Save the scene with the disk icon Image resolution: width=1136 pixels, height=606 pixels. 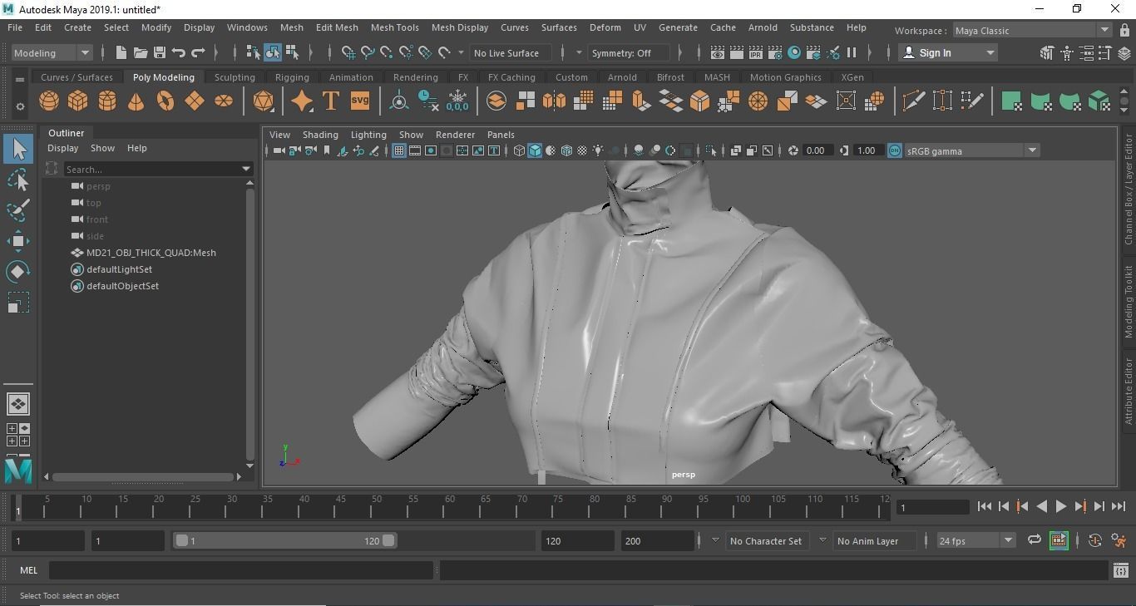(160, 53)
